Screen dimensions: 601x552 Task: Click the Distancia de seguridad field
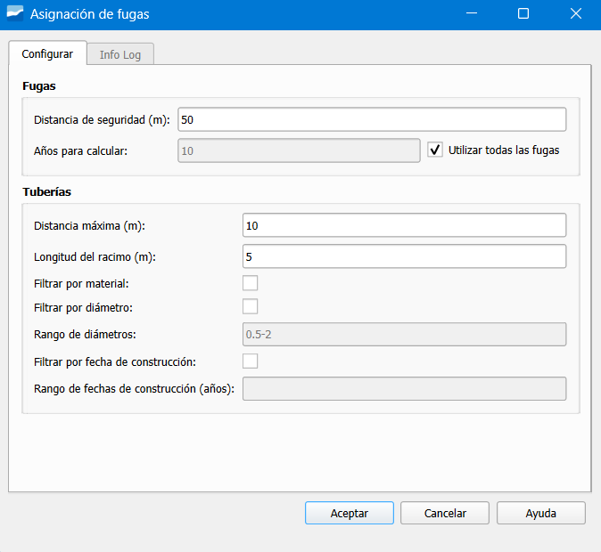pos(372,119)
